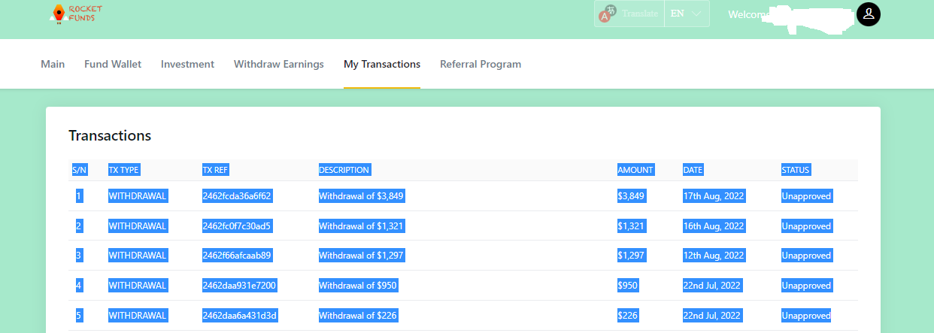
Task: Open the user profile avatar icon
Action: pos(869,14)
